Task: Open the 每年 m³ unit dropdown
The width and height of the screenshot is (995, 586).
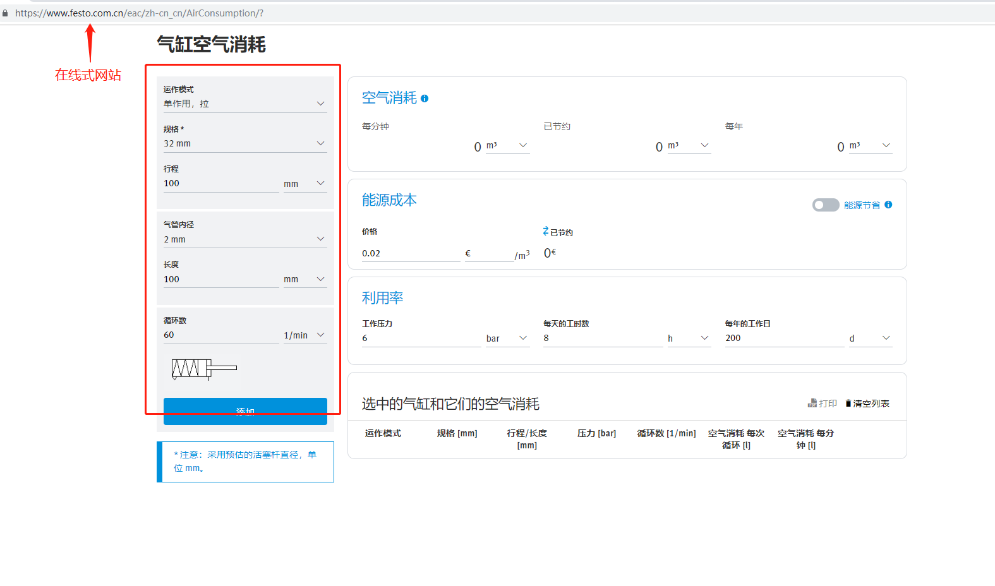Action: (871, 146)
